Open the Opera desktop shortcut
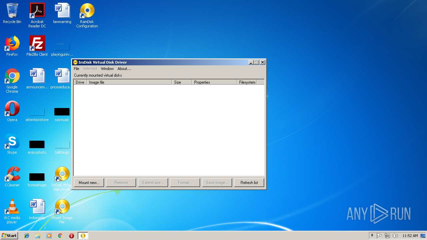 (x=12, y=111)
